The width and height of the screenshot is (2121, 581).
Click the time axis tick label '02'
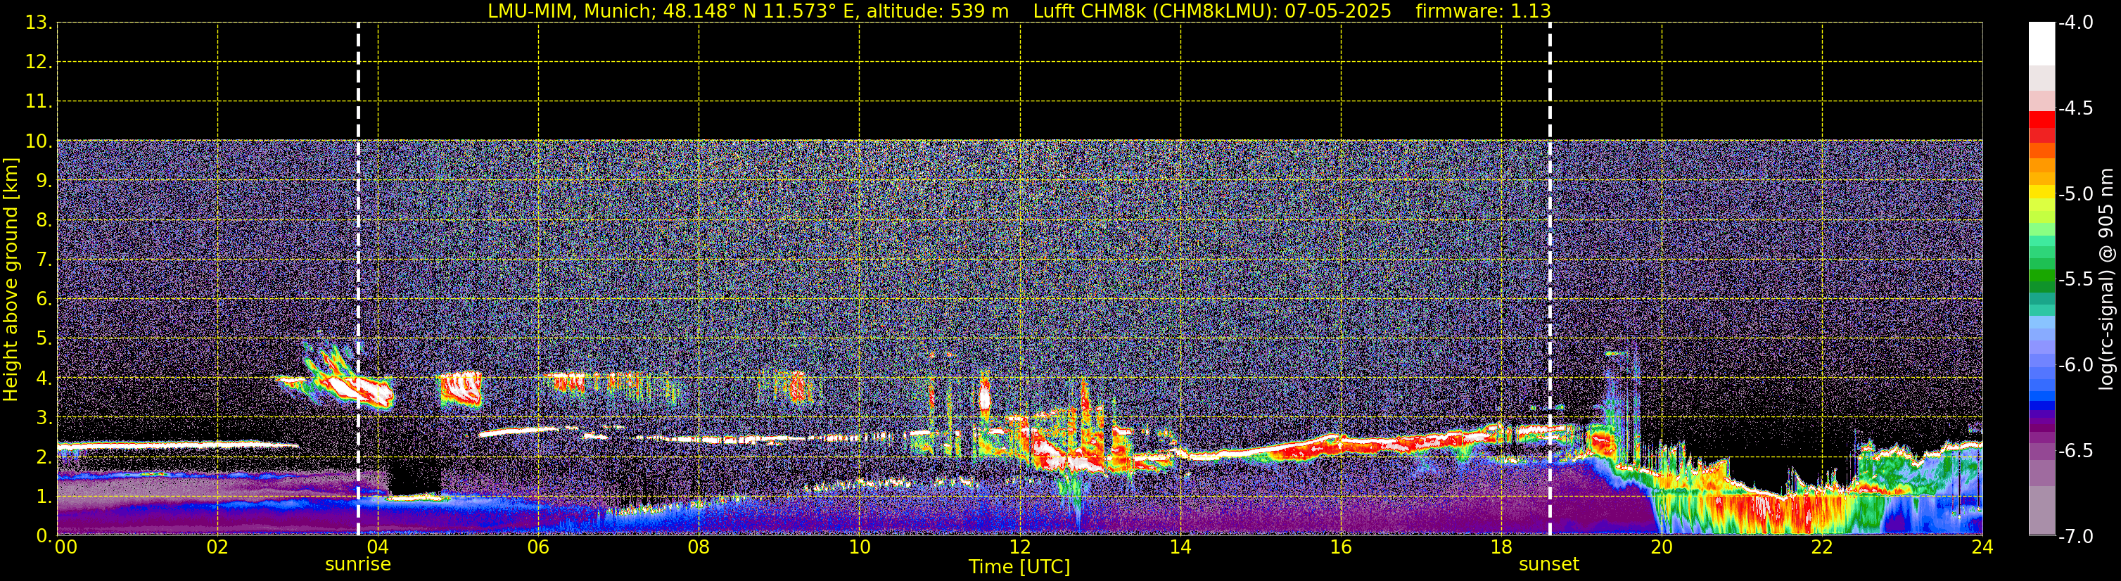pyautogui.click(x=217, y=547)
